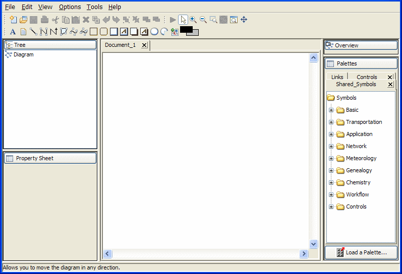
Task: Expand the Basic symbols folder
Action: (331, 110)
